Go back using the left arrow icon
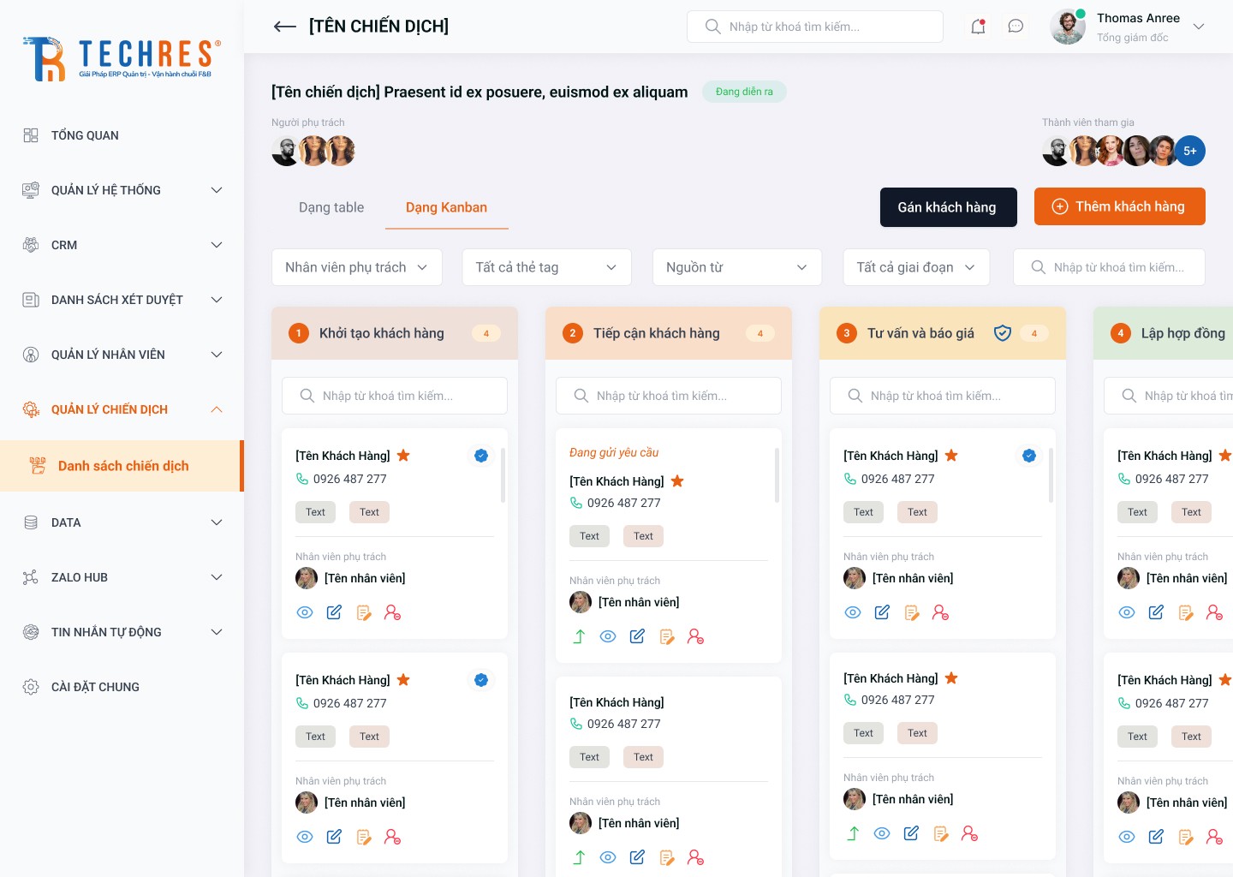 pyautogui.click(x=284, y=27)
